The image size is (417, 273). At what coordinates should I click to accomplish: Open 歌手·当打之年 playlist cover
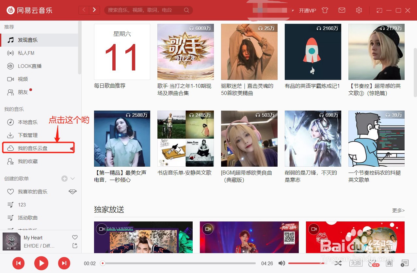coord(185,52)
